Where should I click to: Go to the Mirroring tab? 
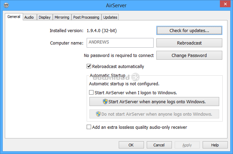[x=62, y=17]
